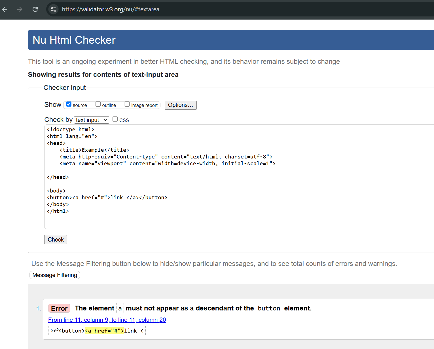
Task: Open the Check by text input dropdown
Action: pyautogui.click(x=92, y=120)
